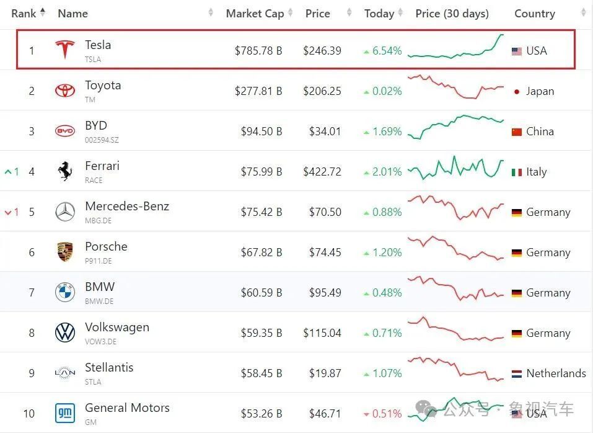Click the General Motors GM logo
This screenshot has width=593, height=433.
pyautogui.click(x=65, y=413)
